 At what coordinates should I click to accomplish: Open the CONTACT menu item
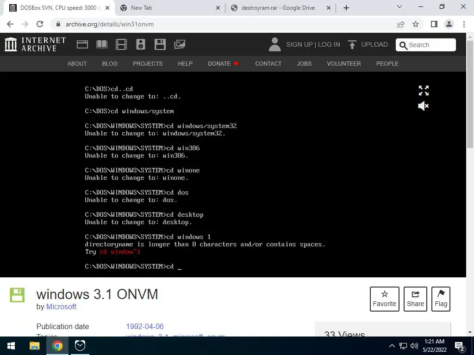coord(268,64)
